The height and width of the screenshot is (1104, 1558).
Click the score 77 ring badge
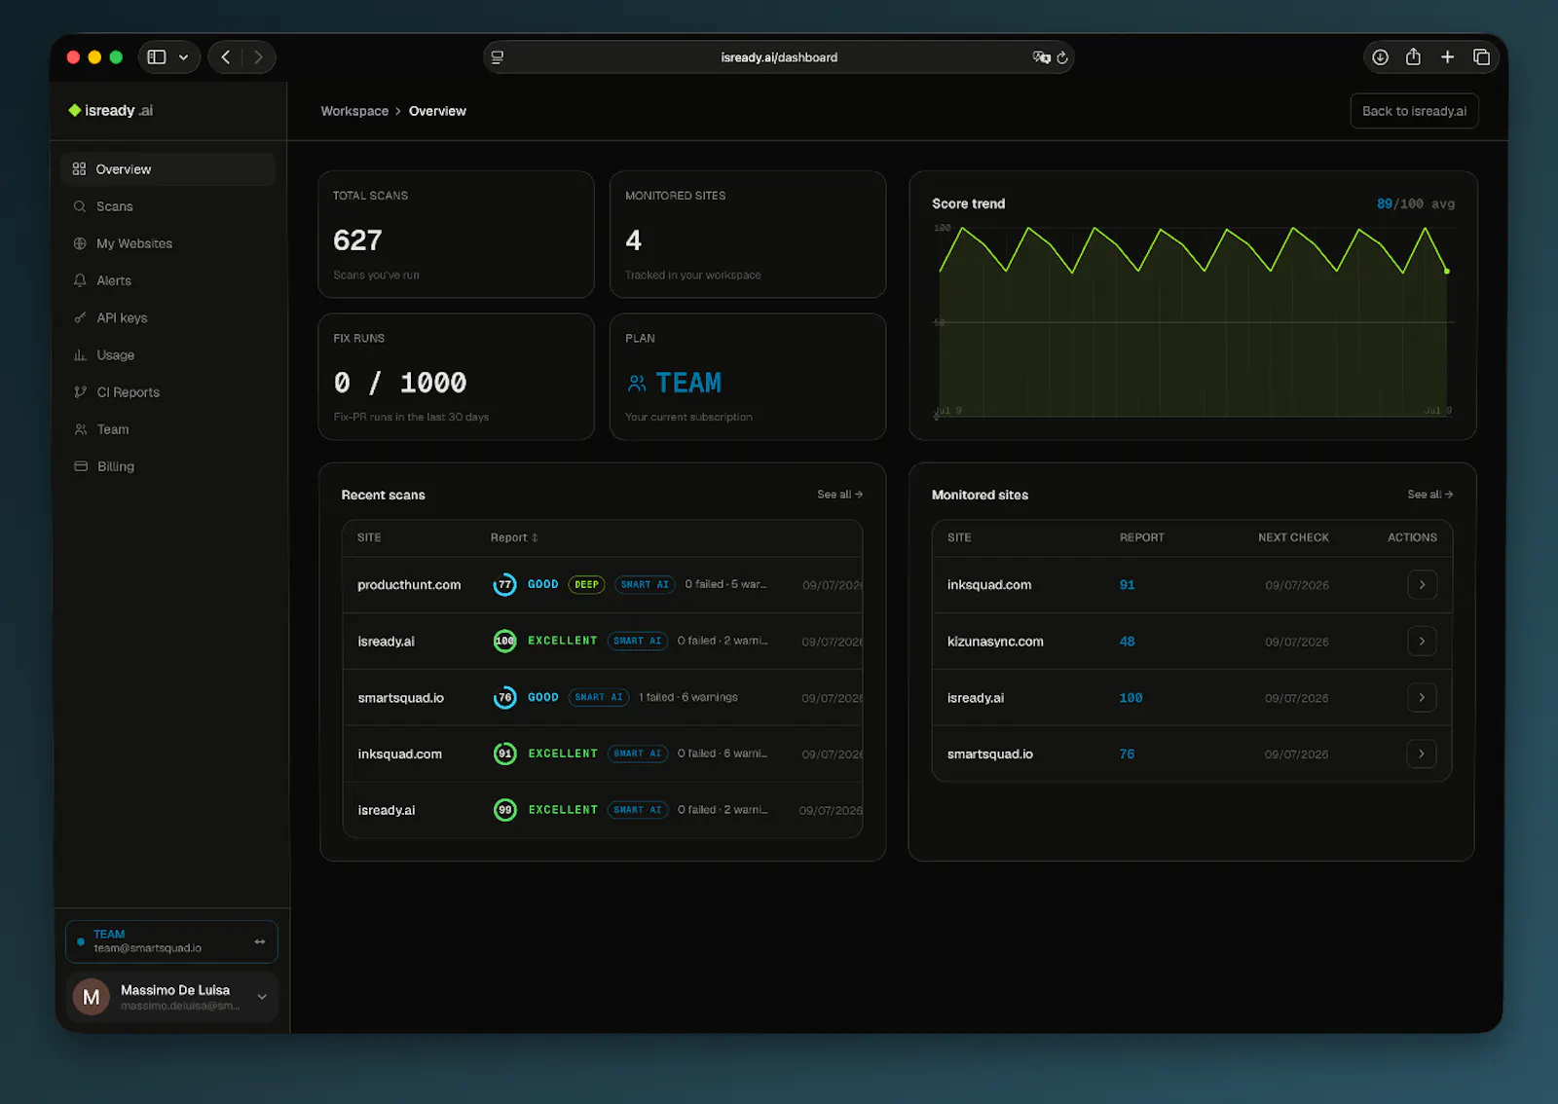coord(504,585)
